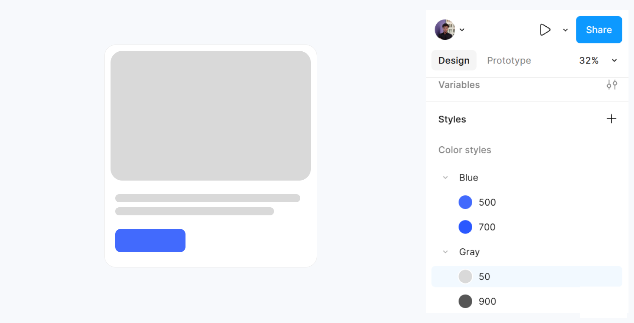The width and height of the screenshot is (634, 323).
Task: Collapse the Blue color styles group
Action: click(x=445, y=178)
